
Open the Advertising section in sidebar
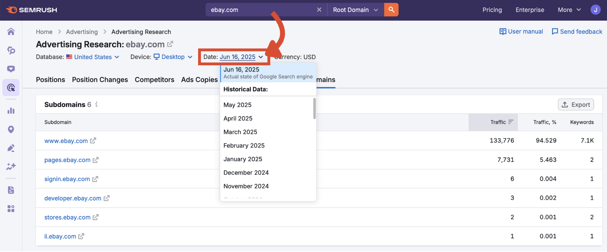tap(11, 88)
